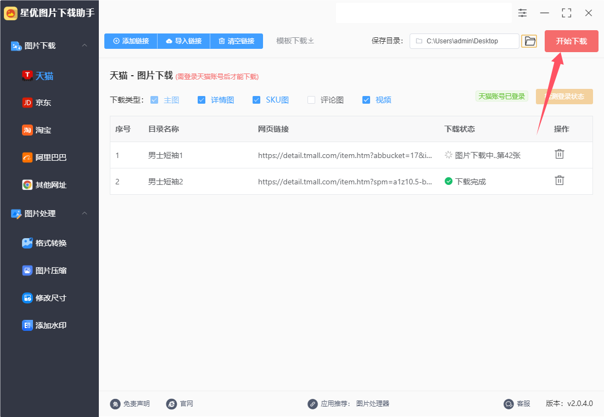Click the 星优图片下载助手 app logo
The image size is (604, 417).
(11, 13)
